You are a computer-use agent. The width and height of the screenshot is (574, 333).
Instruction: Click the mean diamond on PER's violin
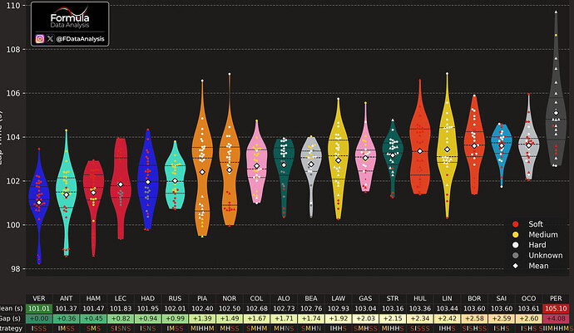(556, 113)
